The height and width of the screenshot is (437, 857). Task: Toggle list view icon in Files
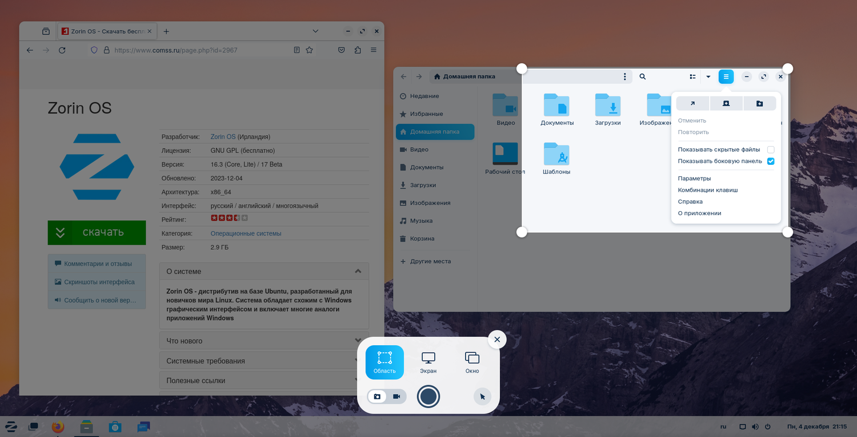(x=692, y=76)
